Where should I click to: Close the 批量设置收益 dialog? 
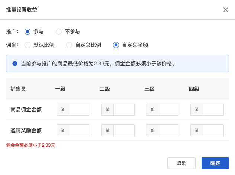coord(226,10)
